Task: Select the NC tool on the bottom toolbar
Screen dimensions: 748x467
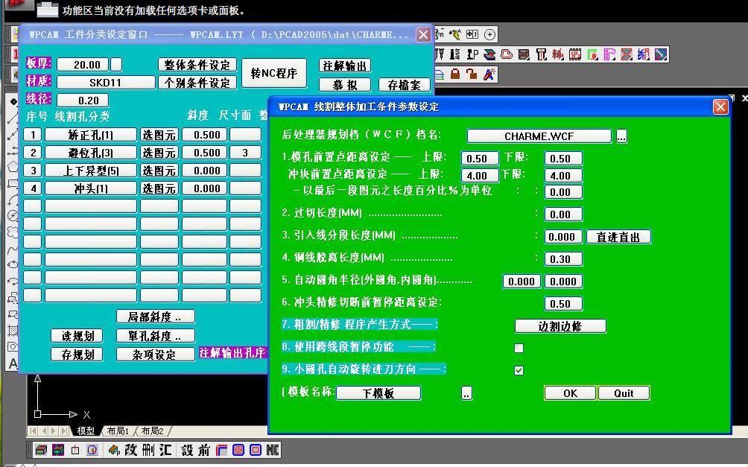Action: pyautogui.click(x=273, y=450)
